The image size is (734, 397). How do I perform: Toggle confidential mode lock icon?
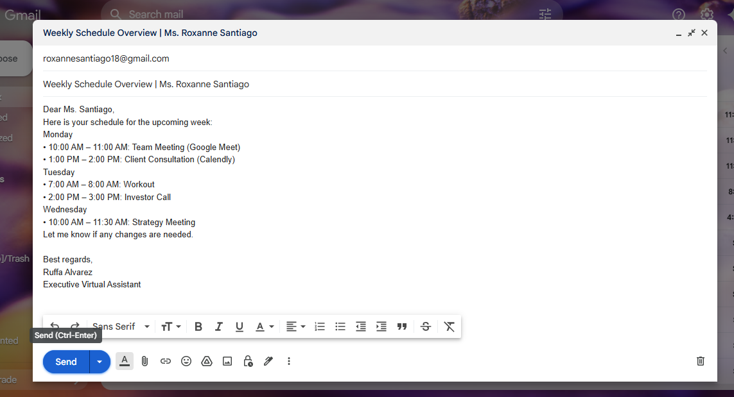pos(248,361)
